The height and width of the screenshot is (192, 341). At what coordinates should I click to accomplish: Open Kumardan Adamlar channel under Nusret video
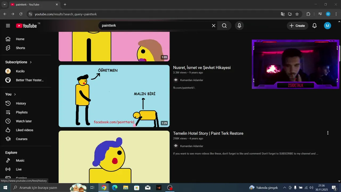[192, 80]
